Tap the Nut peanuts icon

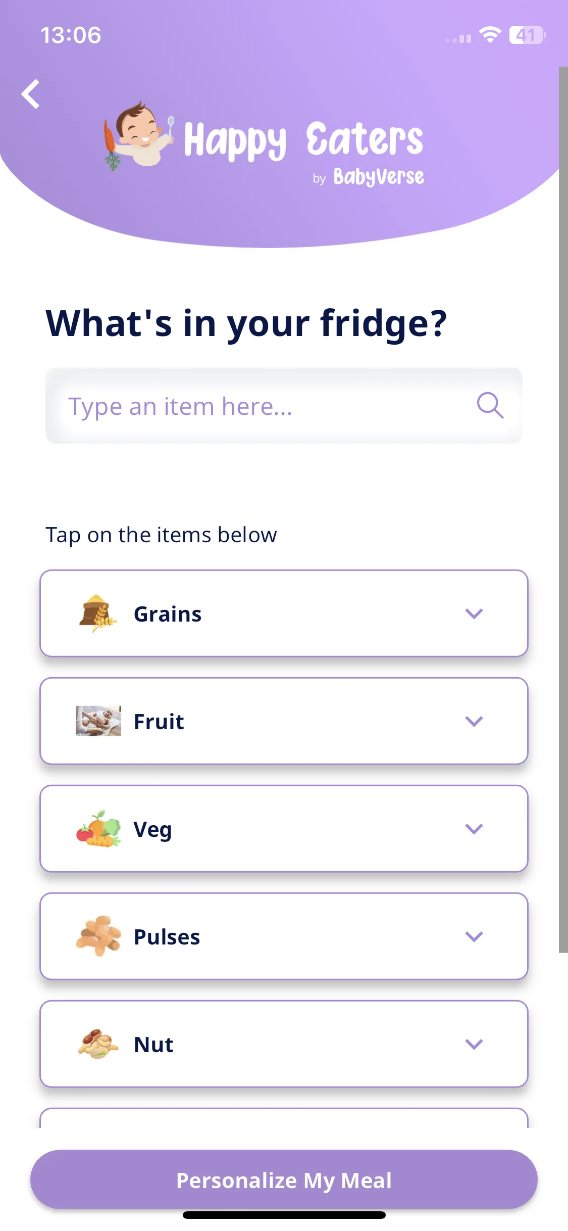pyautogui.click(x=98, y=1044)
